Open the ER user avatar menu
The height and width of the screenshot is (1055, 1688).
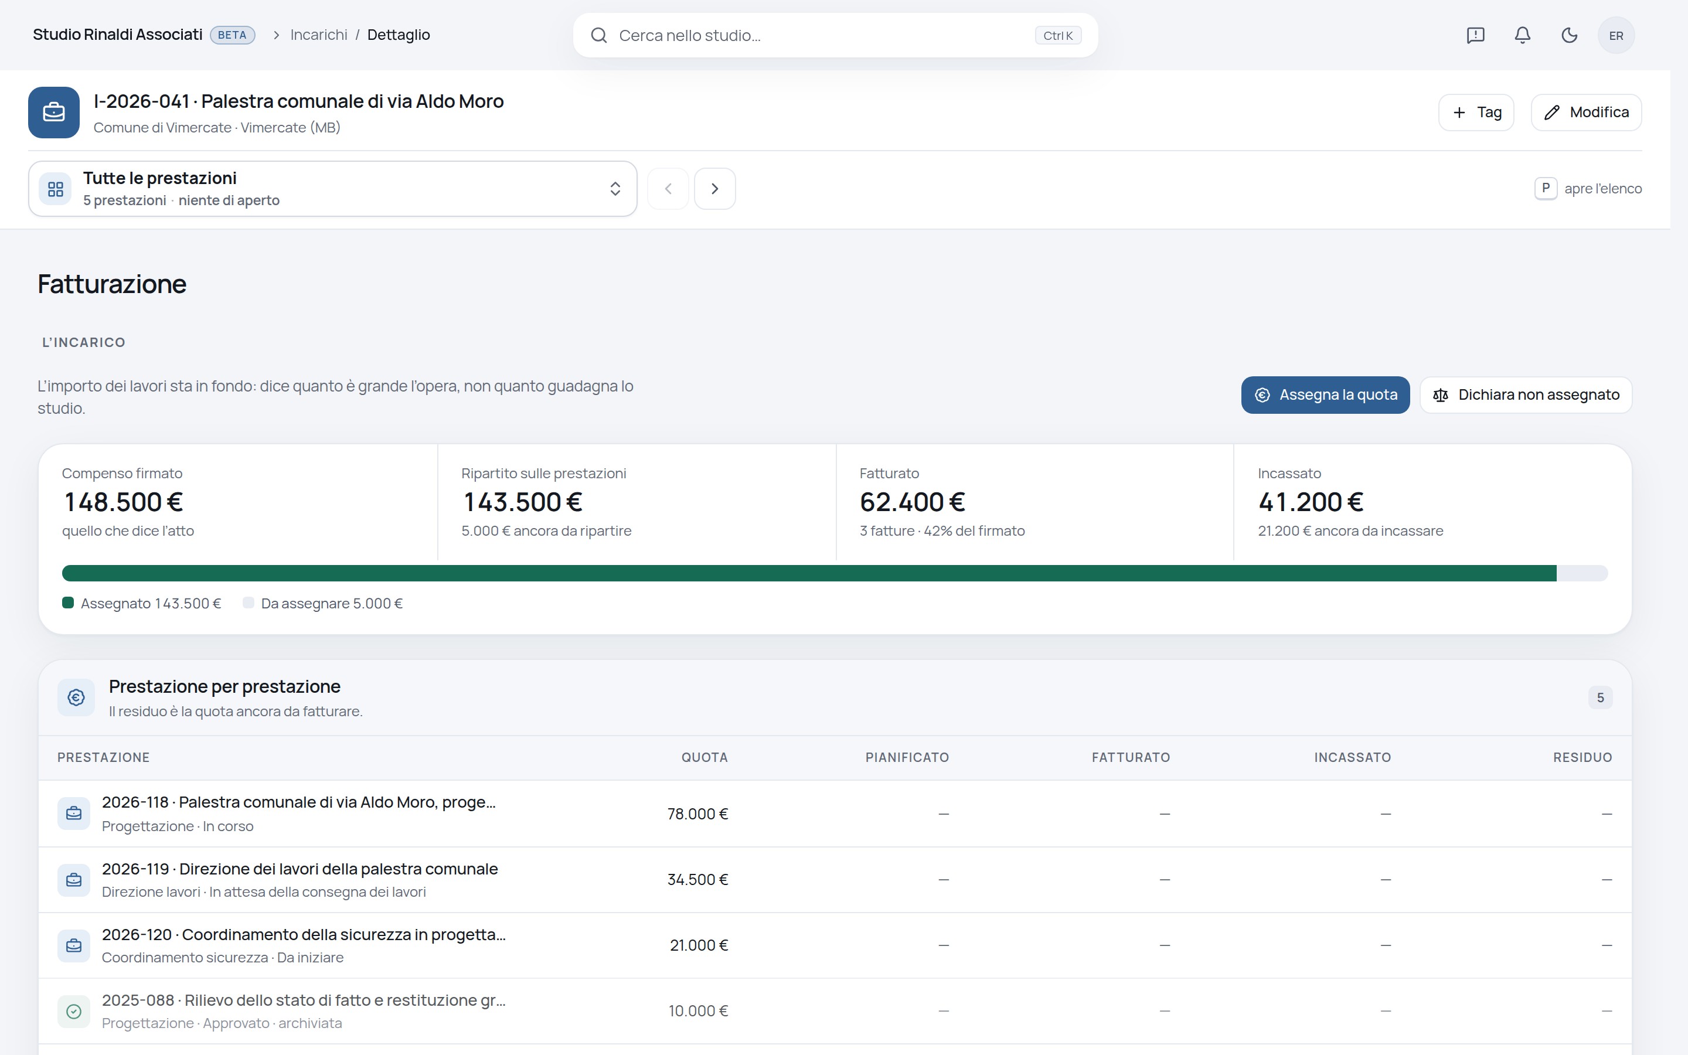(1615, 36)
